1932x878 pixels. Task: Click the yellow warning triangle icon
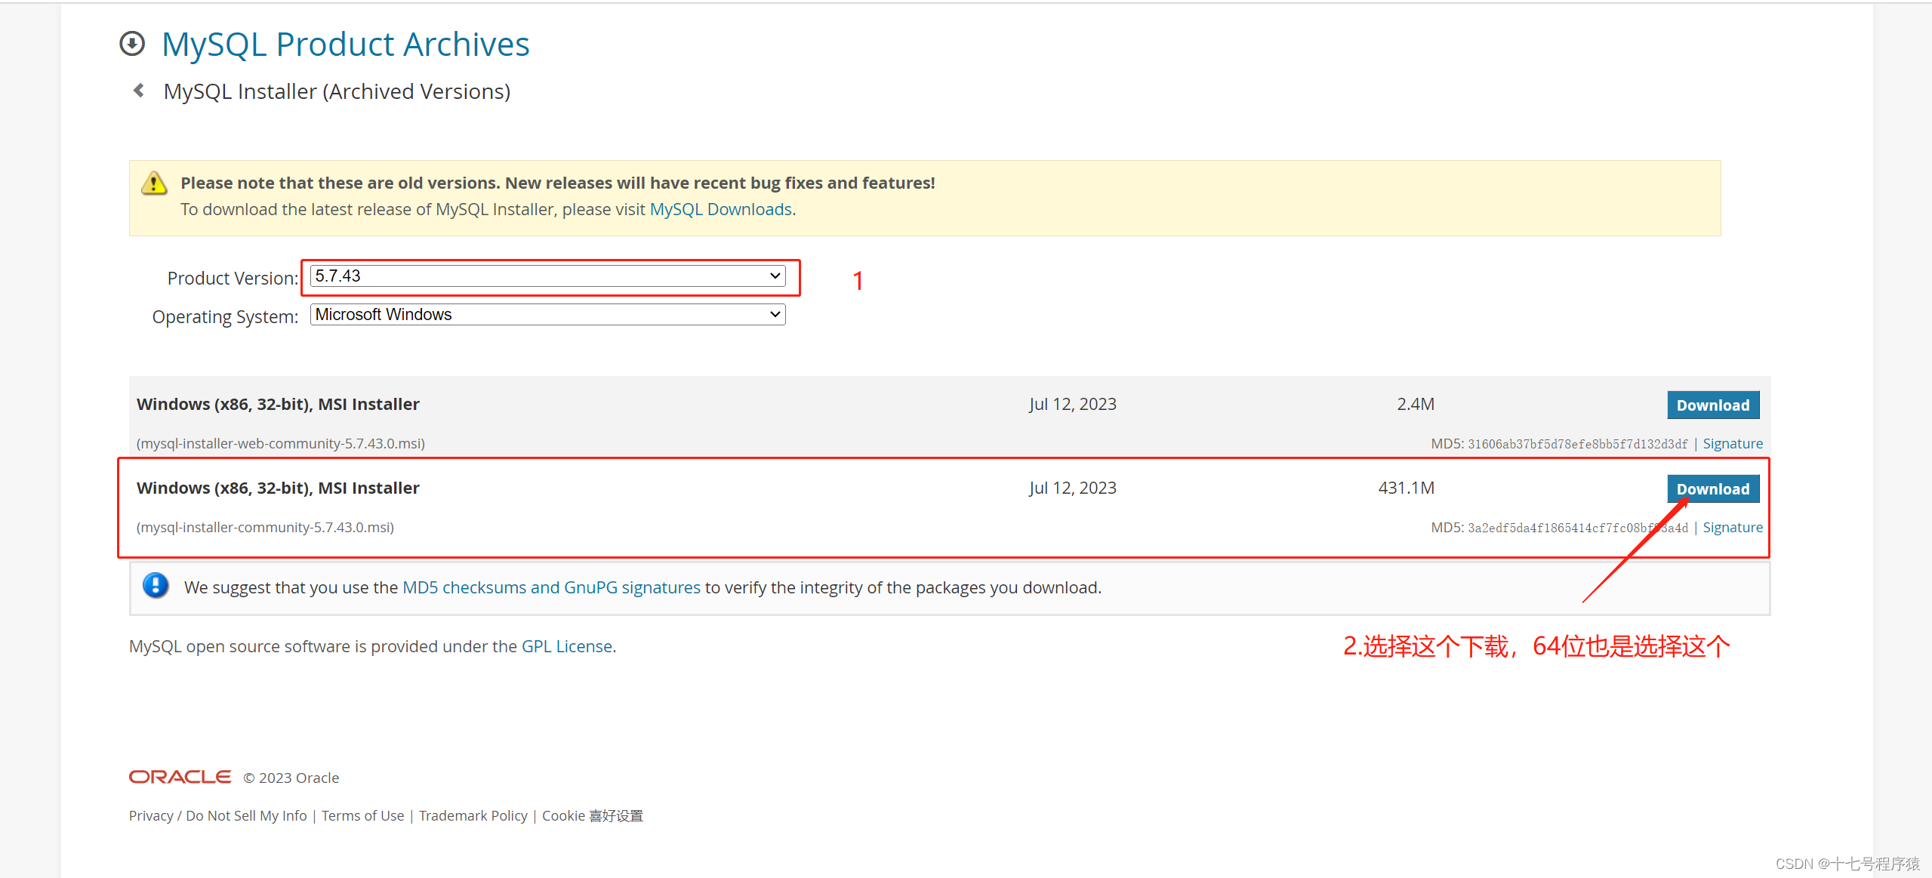(154, 183)
